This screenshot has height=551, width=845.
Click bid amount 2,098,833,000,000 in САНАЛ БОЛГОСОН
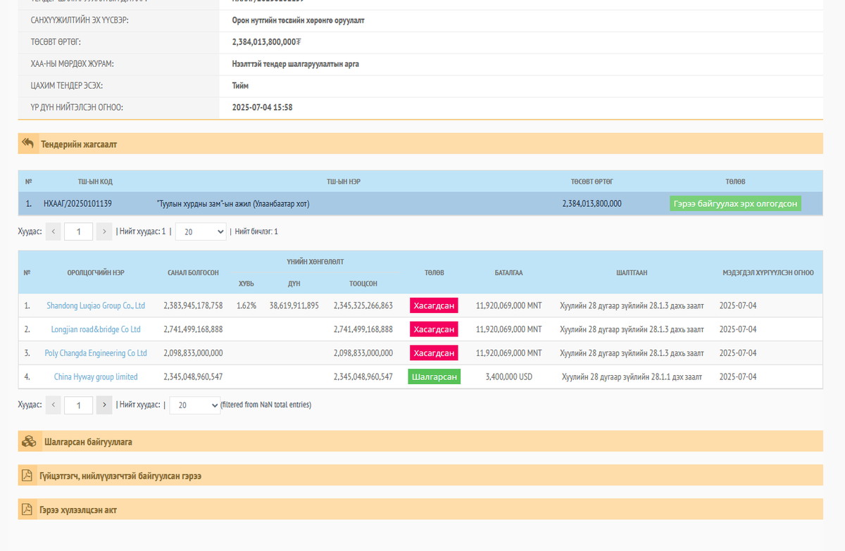[193, 353]
